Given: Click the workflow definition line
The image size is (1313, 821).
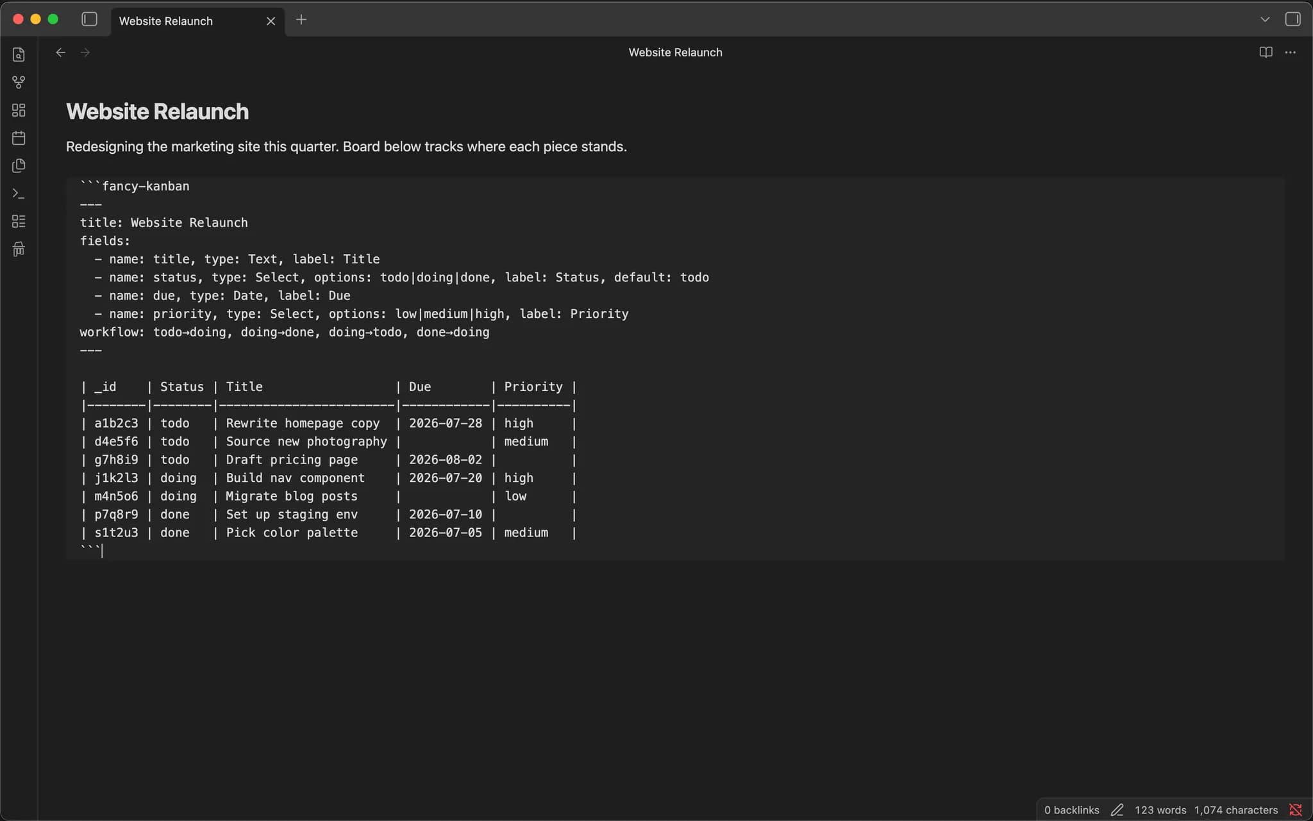Looking at the screenshot, I should coord(284,333).
